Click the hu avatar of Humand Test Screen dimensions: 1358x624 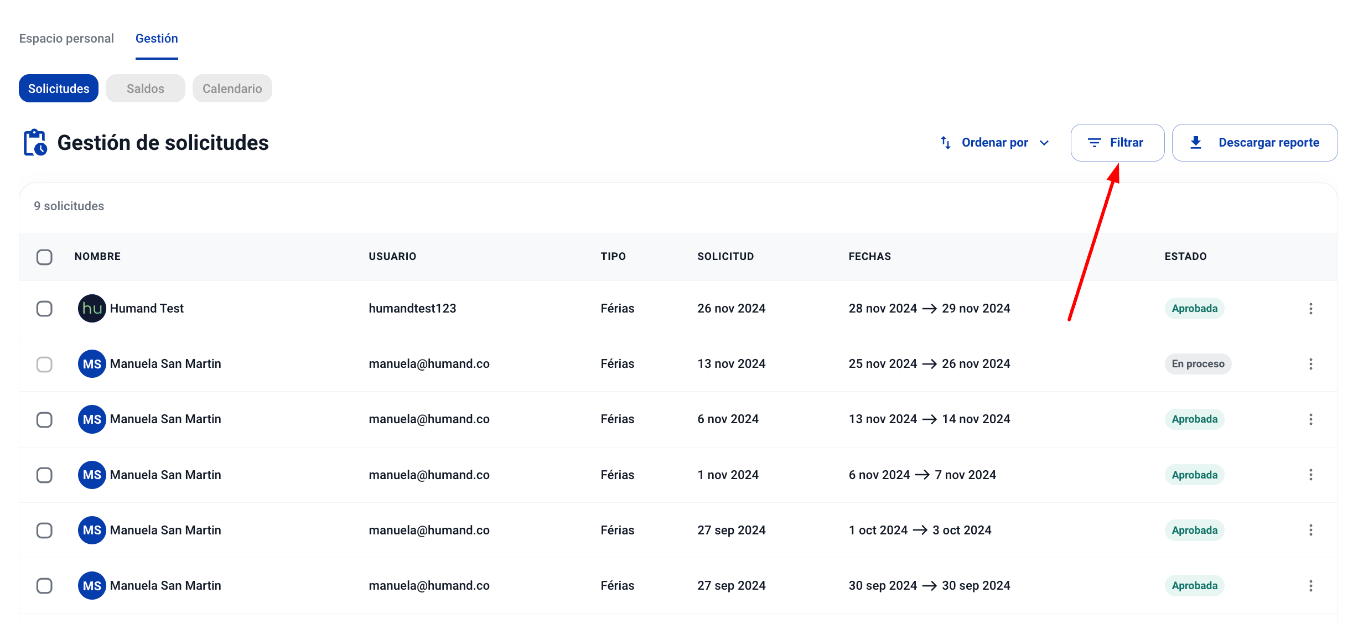pos(92,309)
